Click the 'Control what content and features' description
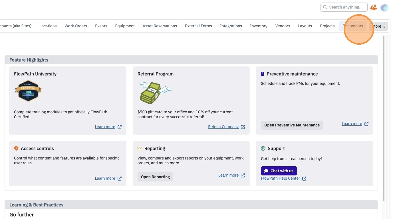This screenshot has height=219, width=393. point(66,161)
